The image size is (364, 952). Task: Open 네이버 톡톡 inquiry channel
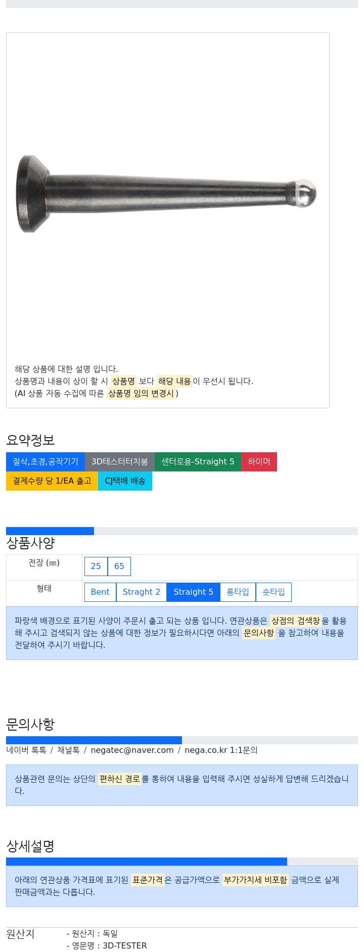[x=26, y=750]
